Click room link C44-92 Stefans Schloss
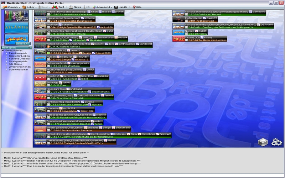The height and width of the screenshot is (178, 285). tap(65, 47)
